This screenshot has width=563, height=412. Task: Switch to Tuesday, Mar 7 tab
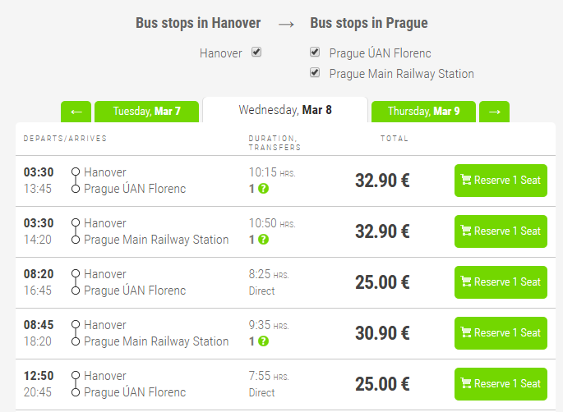[147, 112]
